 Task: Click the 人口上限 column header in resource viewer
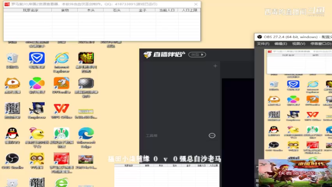pyautogui.click(x=189, y=10)
